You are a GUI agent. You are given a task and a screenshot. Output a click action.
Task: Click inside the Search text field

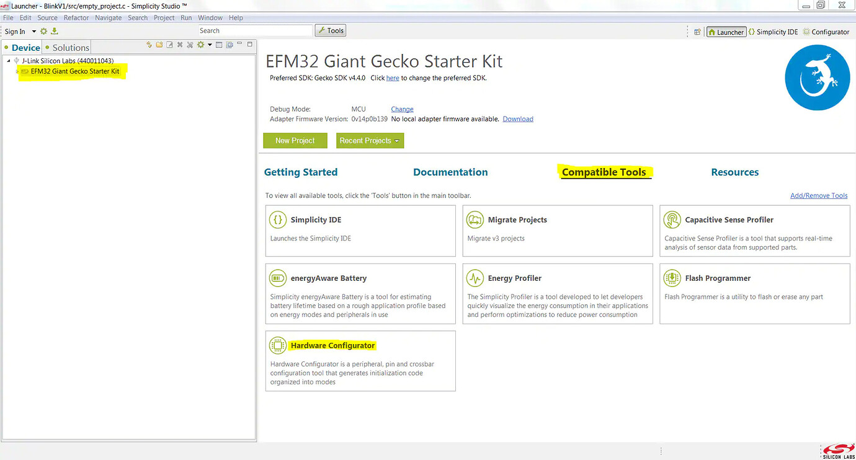click(254, 30)
